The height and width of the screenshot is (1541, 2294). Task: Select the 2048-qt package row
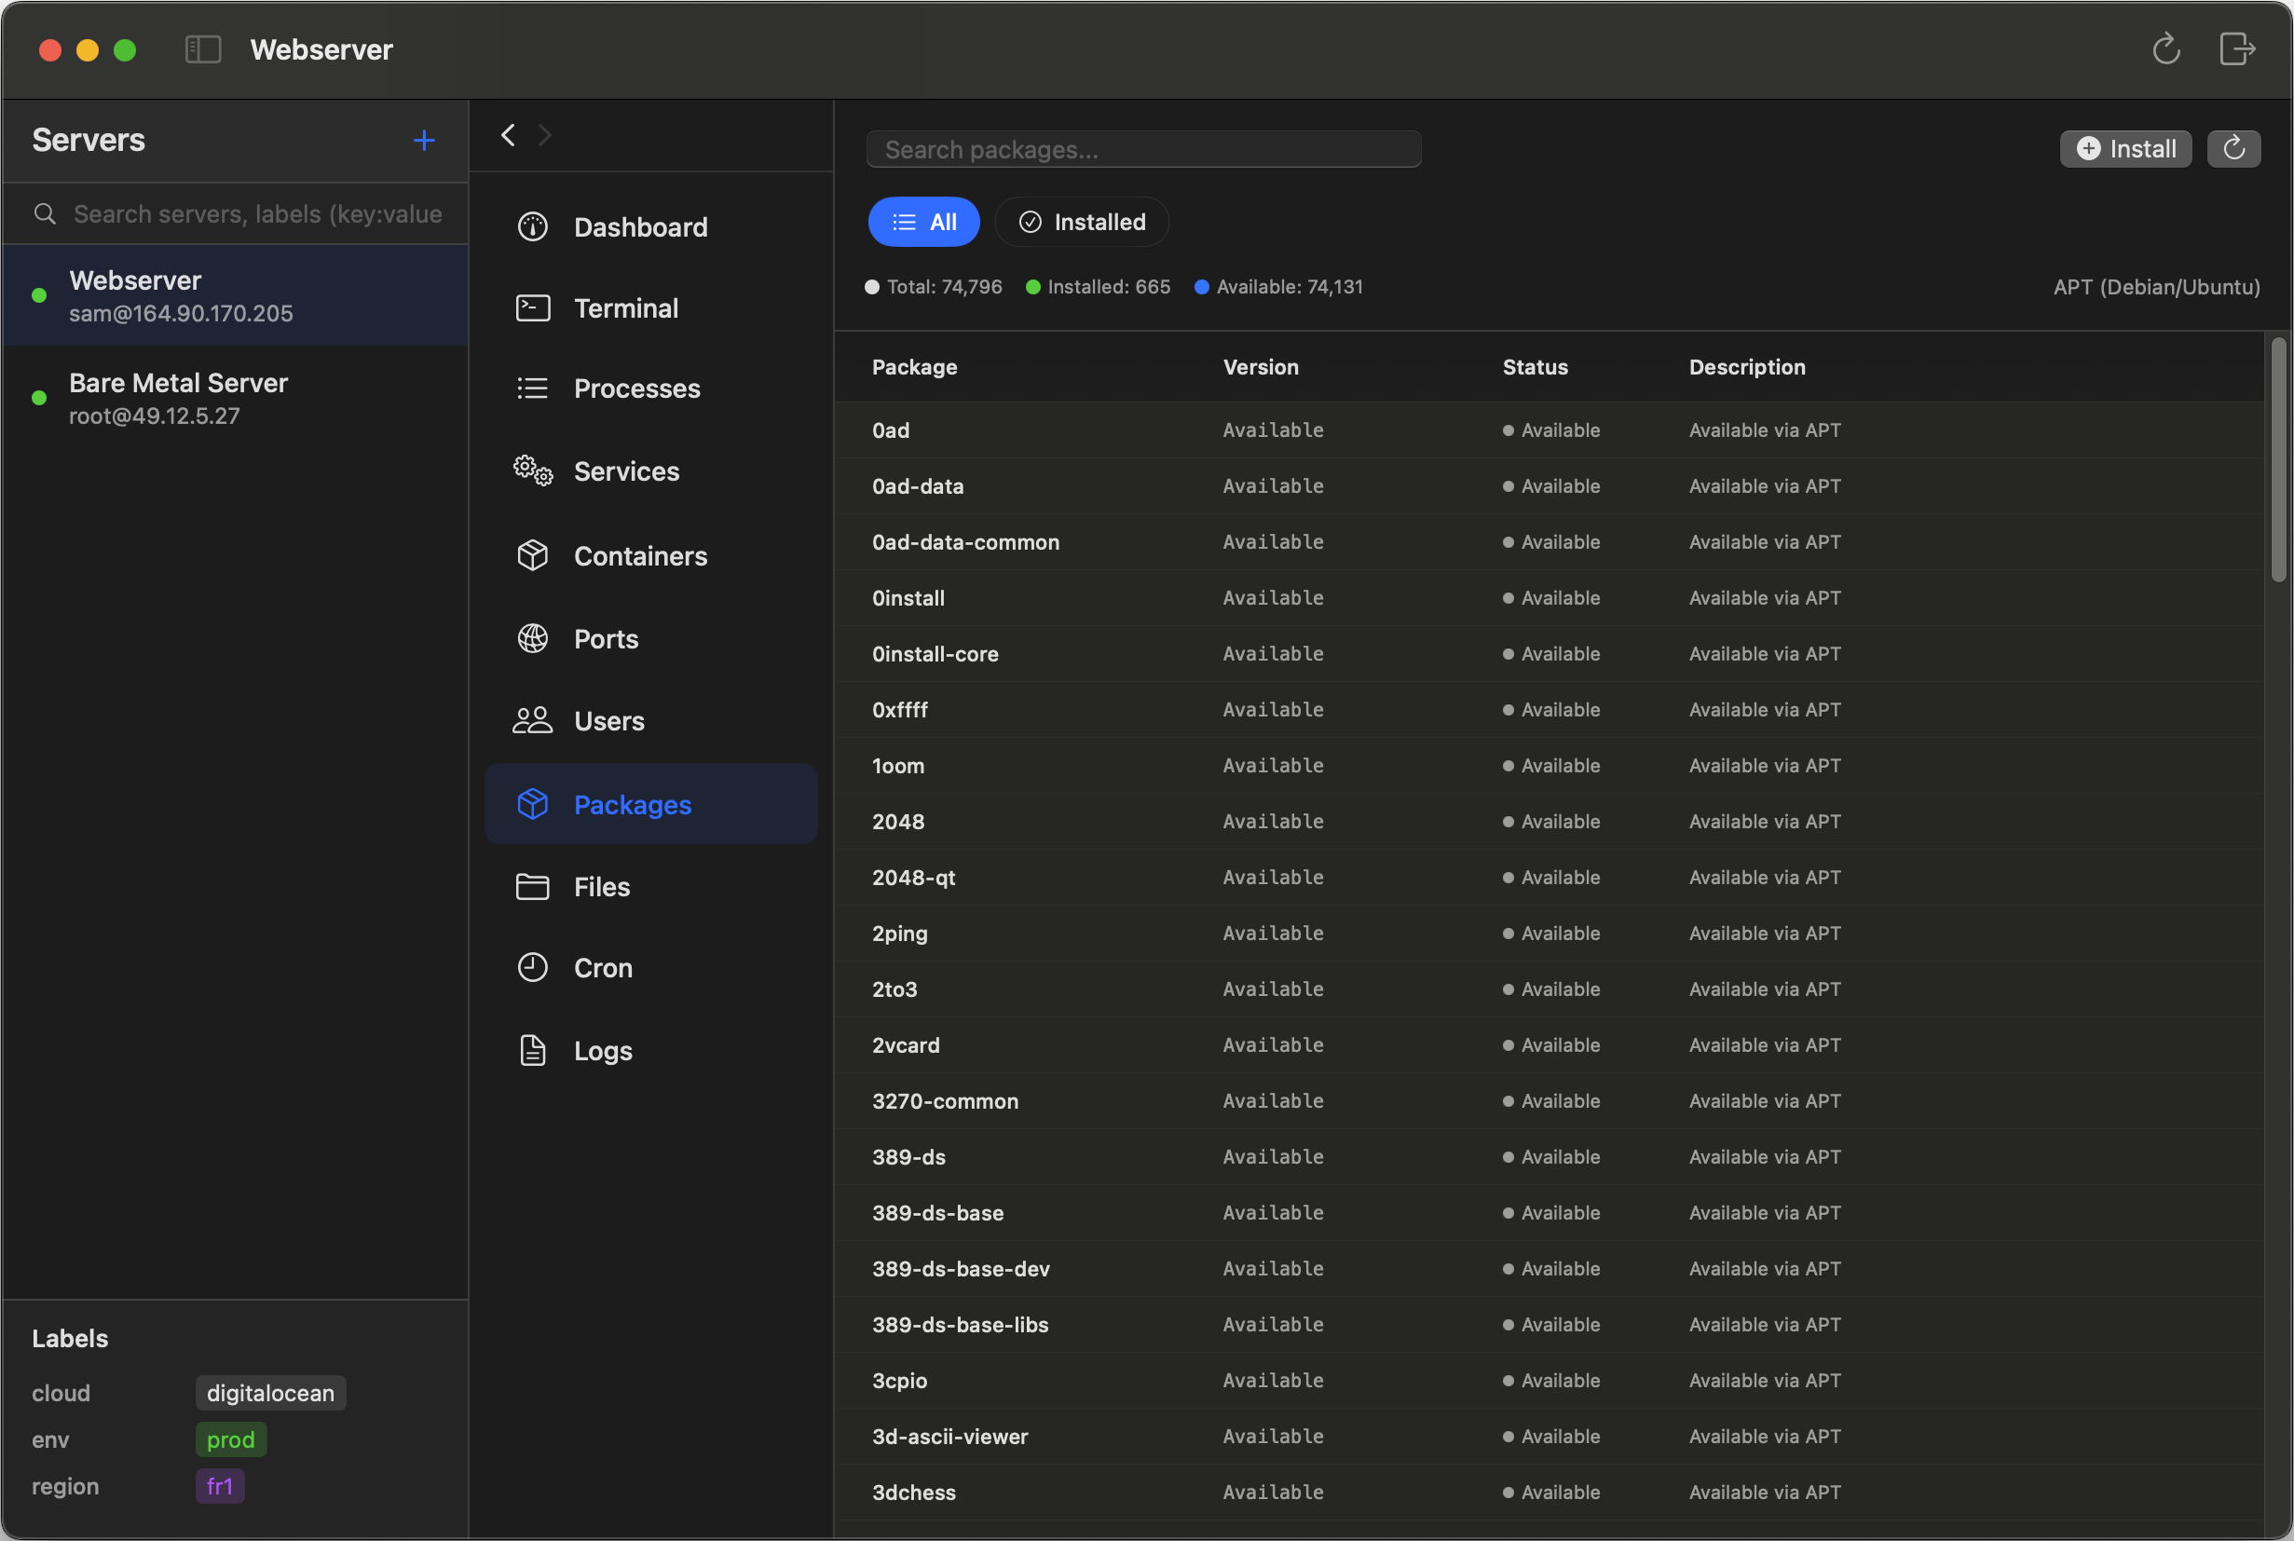point(1549,878)
